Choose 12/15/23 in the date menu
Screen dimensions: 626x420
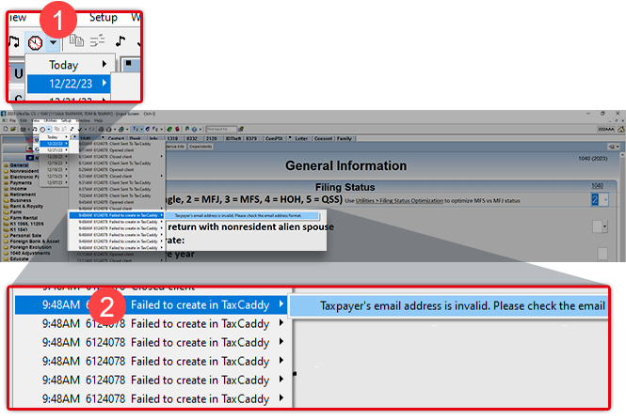pos(55,176)
